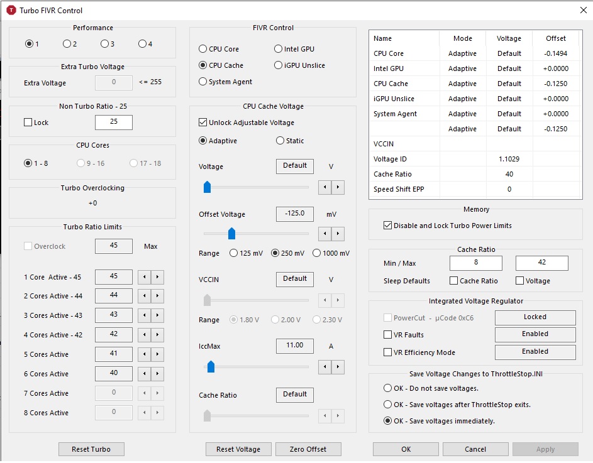Viewport: 593px width, 463px height.
Task: Close the Turbo FIVR Control window
Action: click(x=583, y=10)
